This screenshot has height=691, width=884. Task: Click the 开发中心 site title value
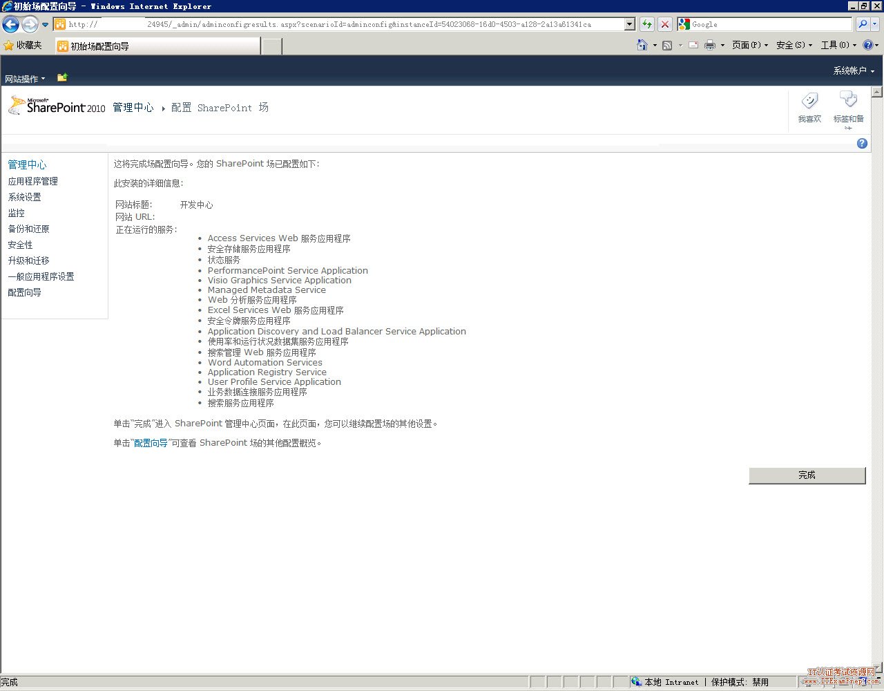click(196, 205)
